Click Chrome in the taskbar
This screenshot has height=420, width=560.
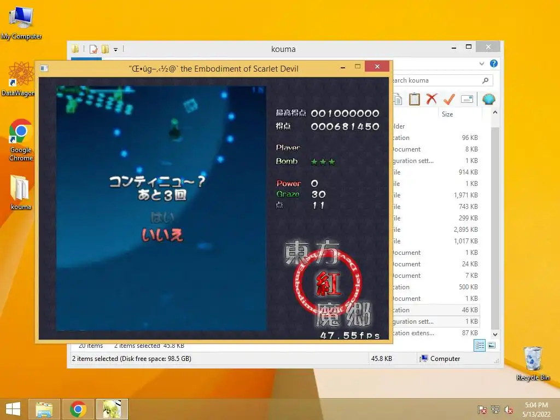78,409
